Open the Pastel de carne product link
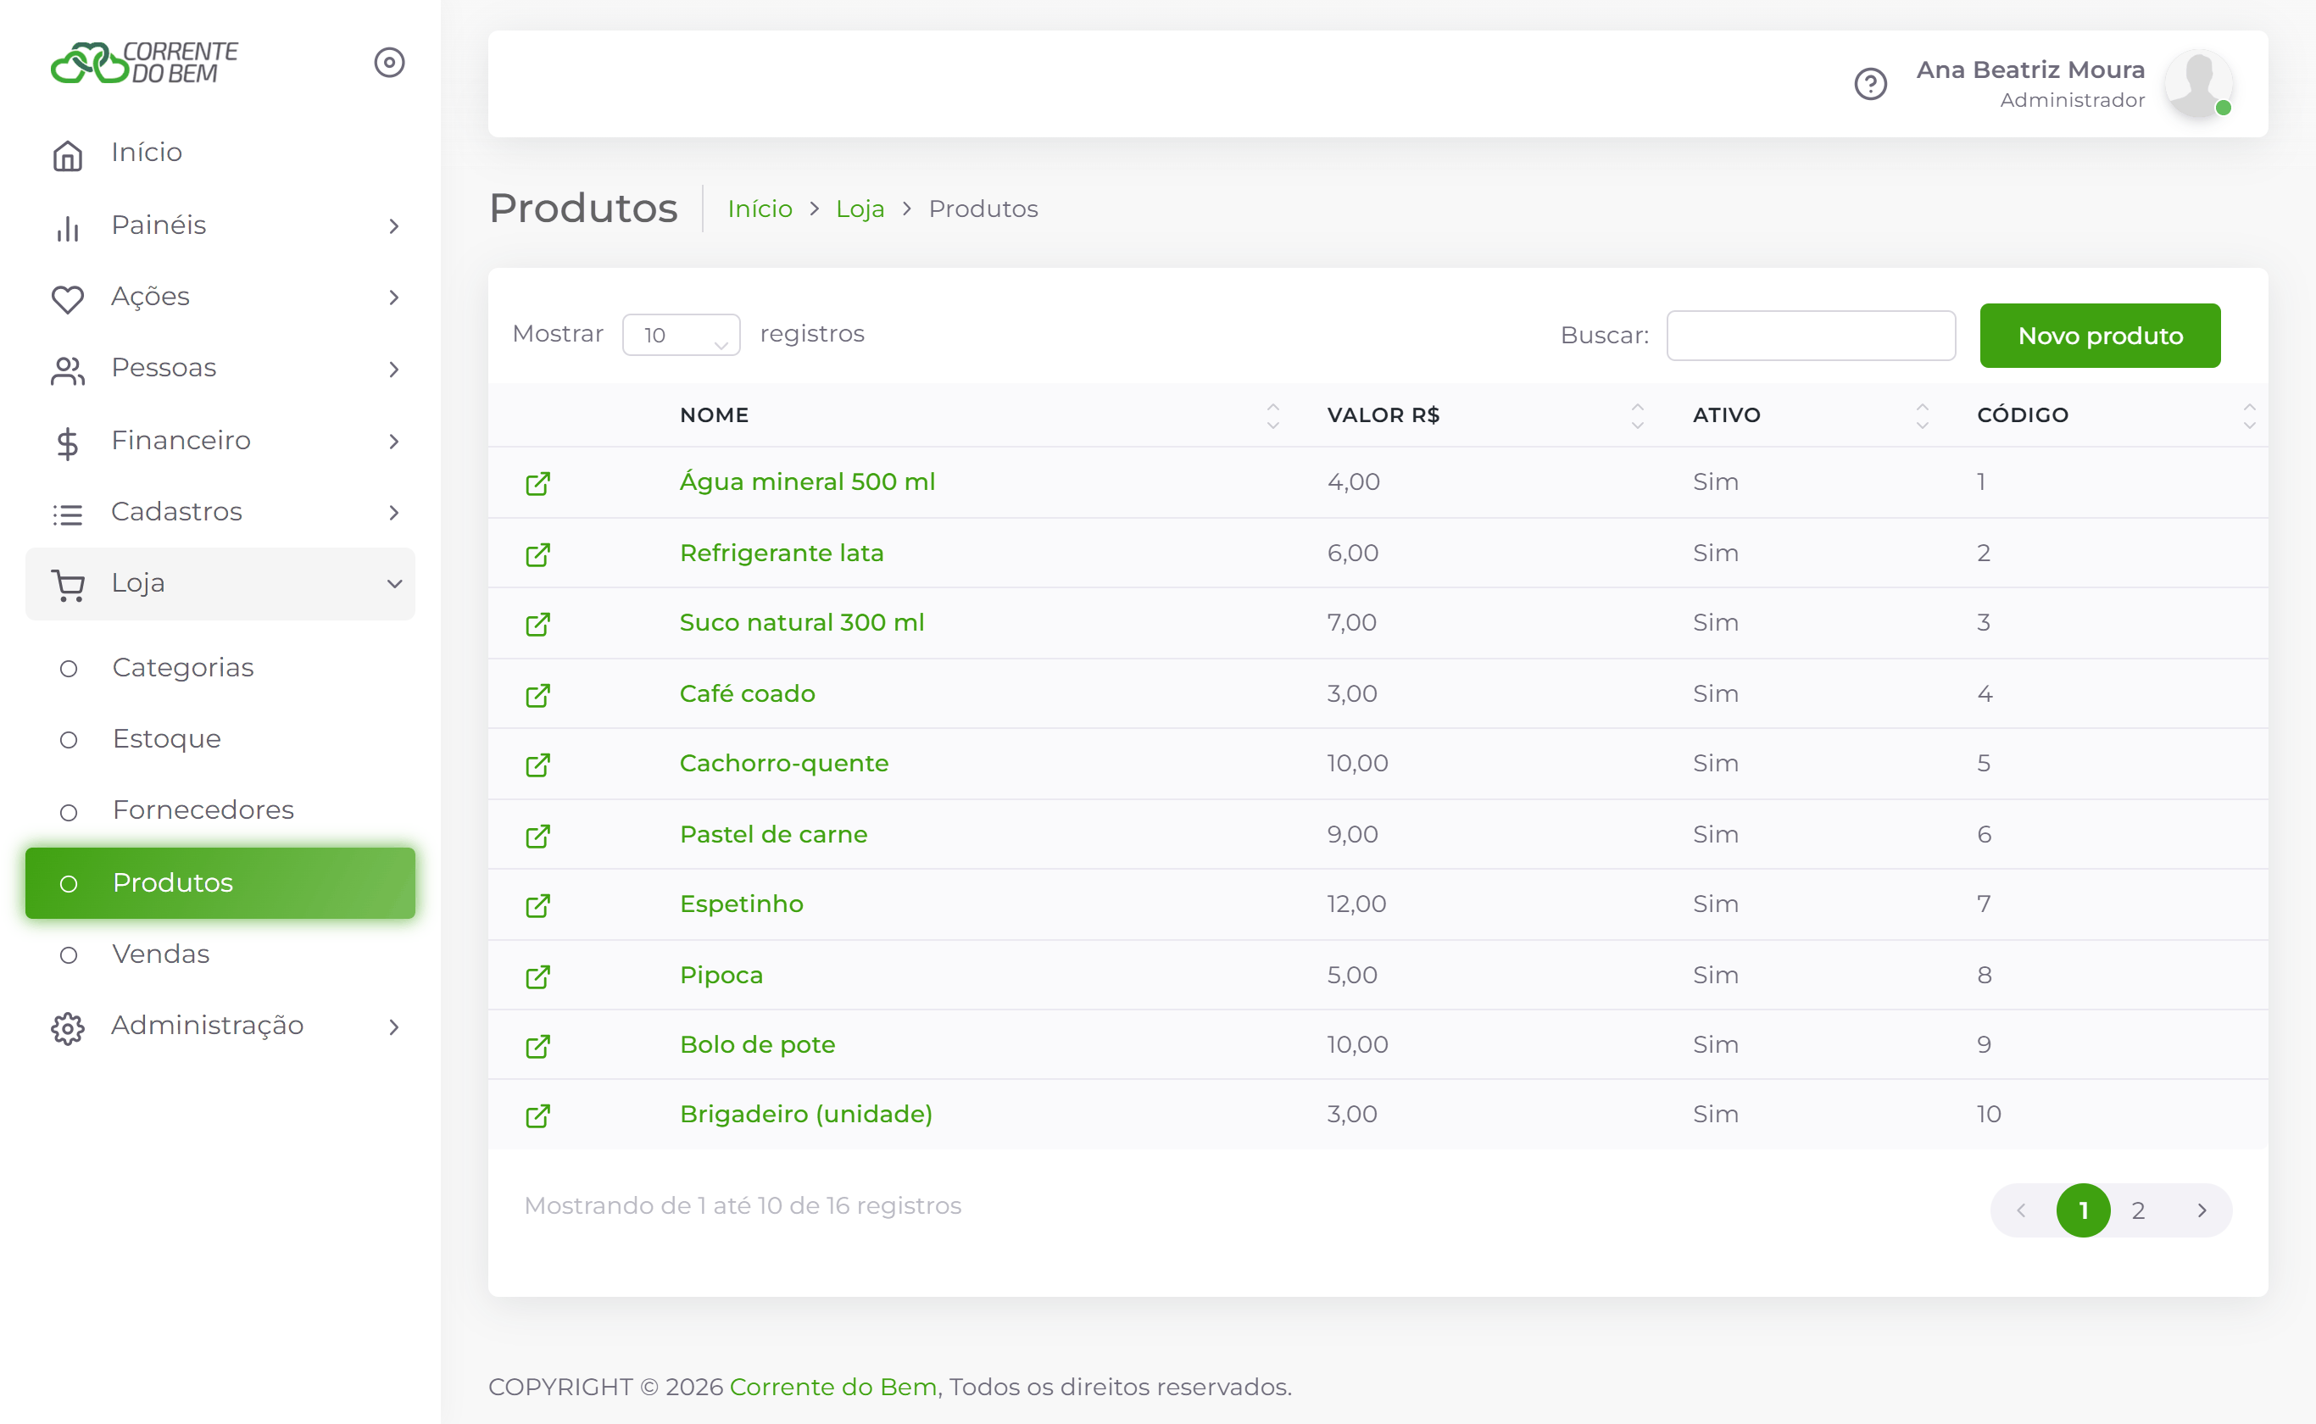The width and height of the screenshot is (2316, 1424). 772,833
